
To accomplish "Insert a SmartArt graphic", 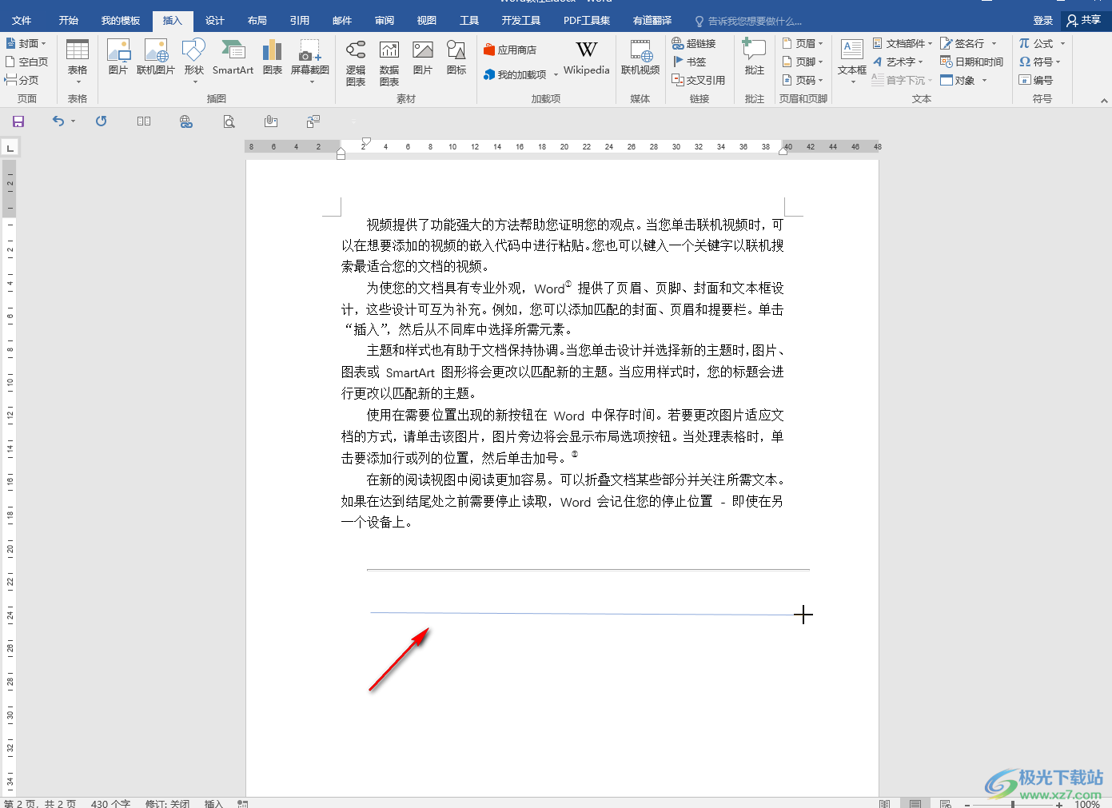I will click(x=233, y=58).
